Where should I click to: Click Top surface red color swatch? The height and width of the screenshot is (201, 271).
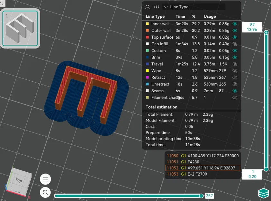[147, 37]
